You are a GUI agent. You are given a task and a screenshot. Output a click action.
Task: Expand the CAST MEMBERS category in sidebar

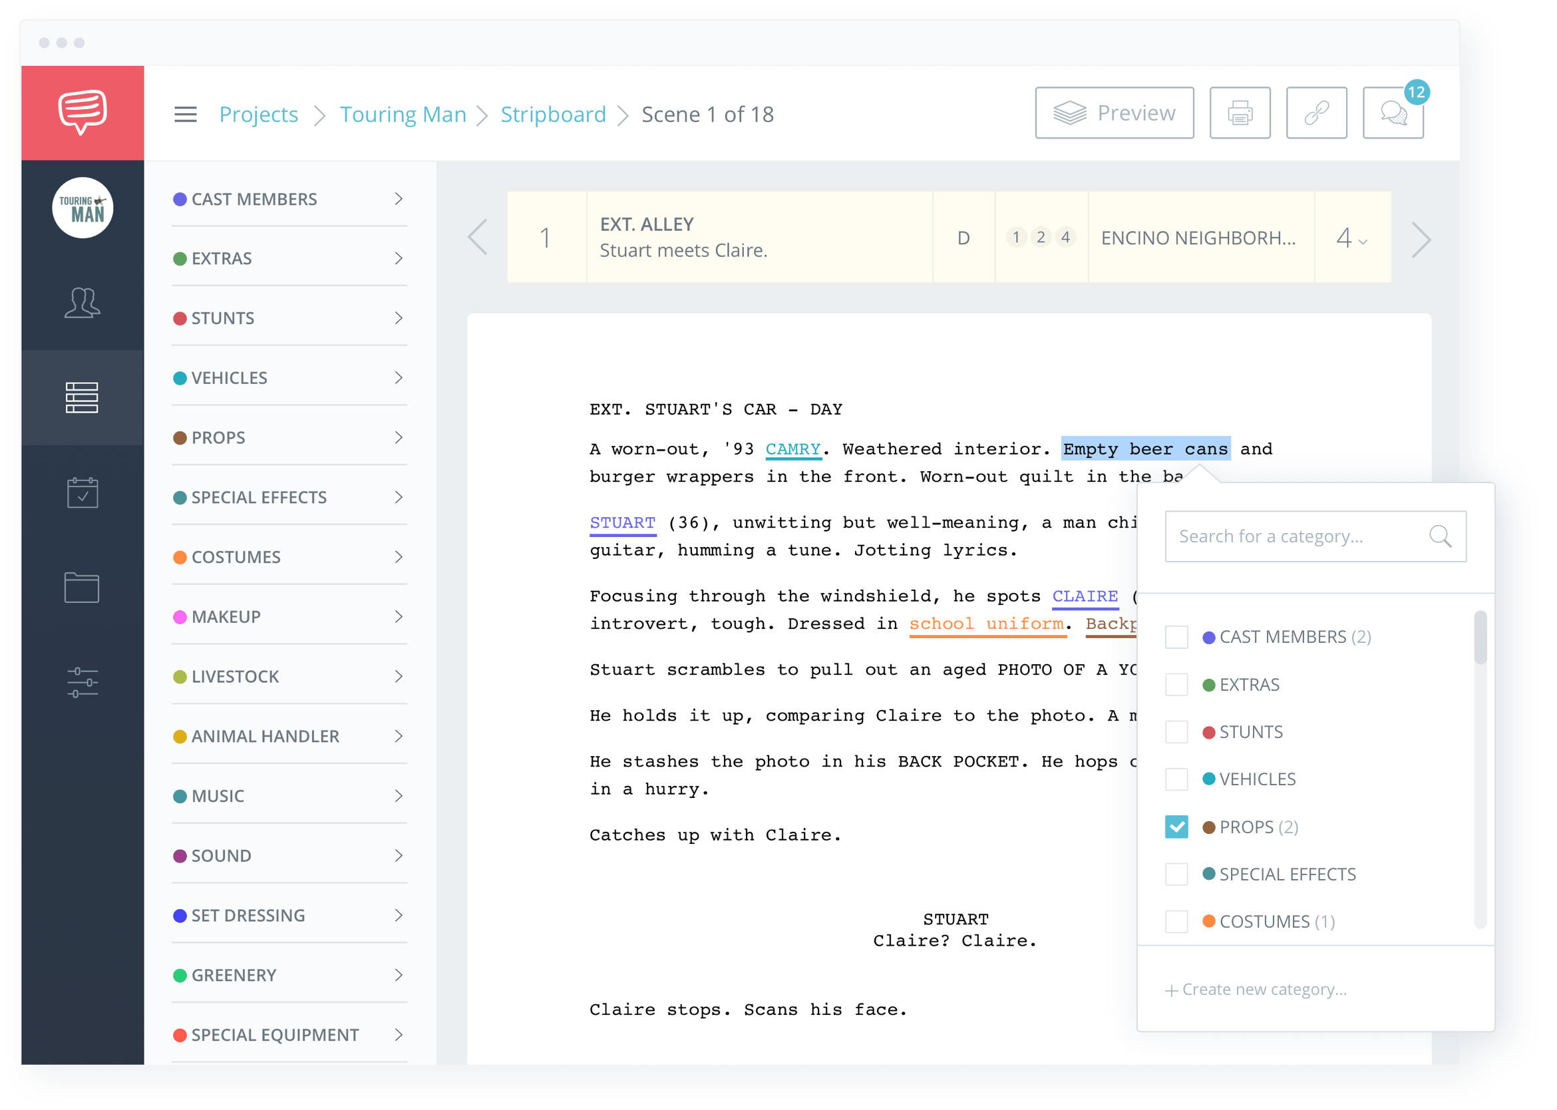401,198
